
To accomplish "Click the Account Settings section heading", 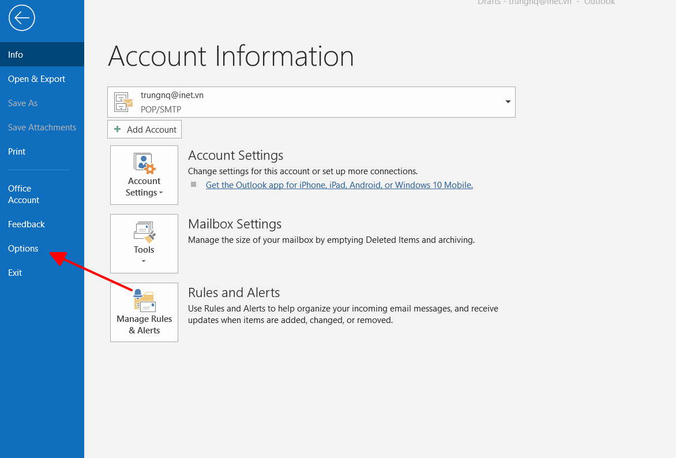I will tap(235, 155).
